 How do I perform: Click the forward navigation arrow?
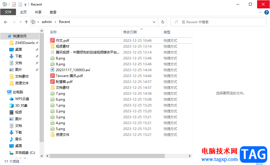click(14, 22)
